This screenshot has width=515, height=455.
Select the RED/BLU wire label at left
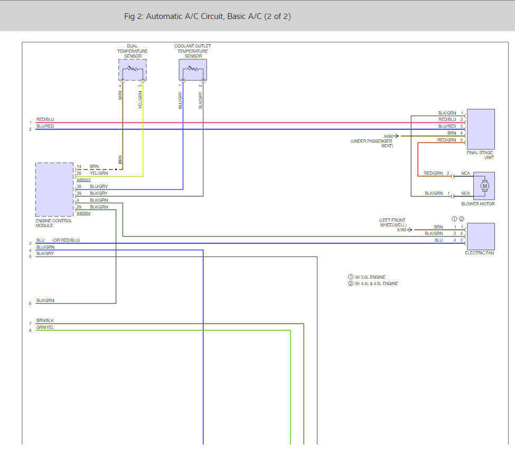[45, 120]
